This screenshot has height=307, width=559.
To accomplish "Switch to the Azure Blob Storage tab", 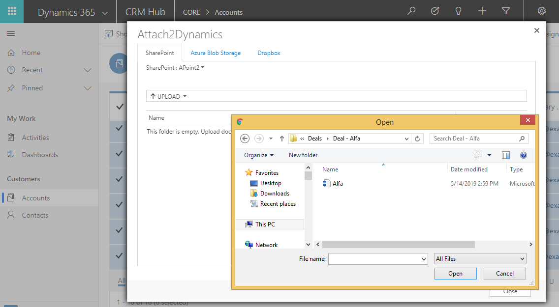I will point(216,53).
